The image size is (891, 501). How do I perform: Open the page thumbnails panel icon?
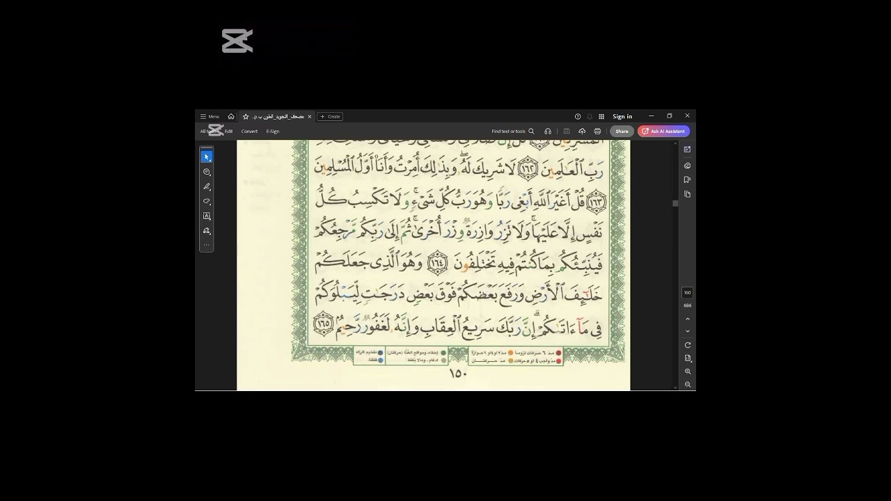pyautogui.click(x=687, y=194)
